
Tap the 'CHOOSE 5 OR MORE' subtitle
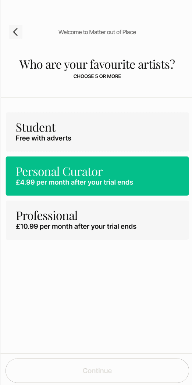(x=97, y=76)
